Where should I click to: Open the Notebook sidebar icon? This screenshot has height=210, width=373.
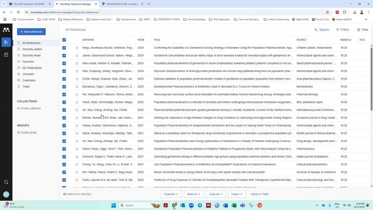(6, 55)
